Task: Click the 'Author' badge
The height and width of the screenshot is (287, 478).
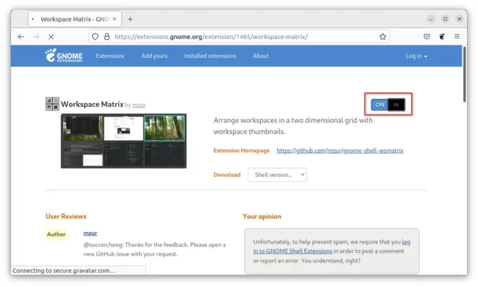Action: pyautogui.click(x=56, y=234)
